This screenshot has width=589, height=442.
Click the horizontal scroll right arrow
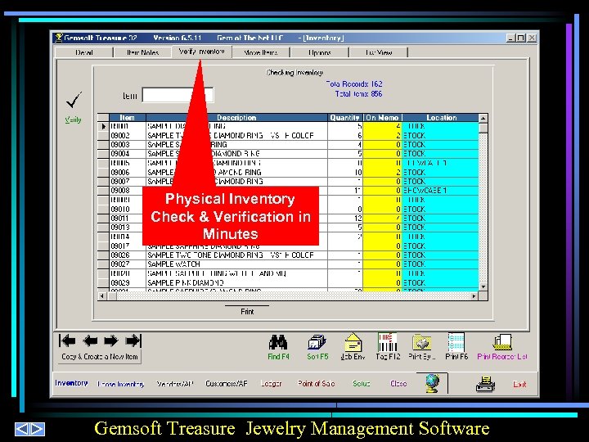pos(474,296)
